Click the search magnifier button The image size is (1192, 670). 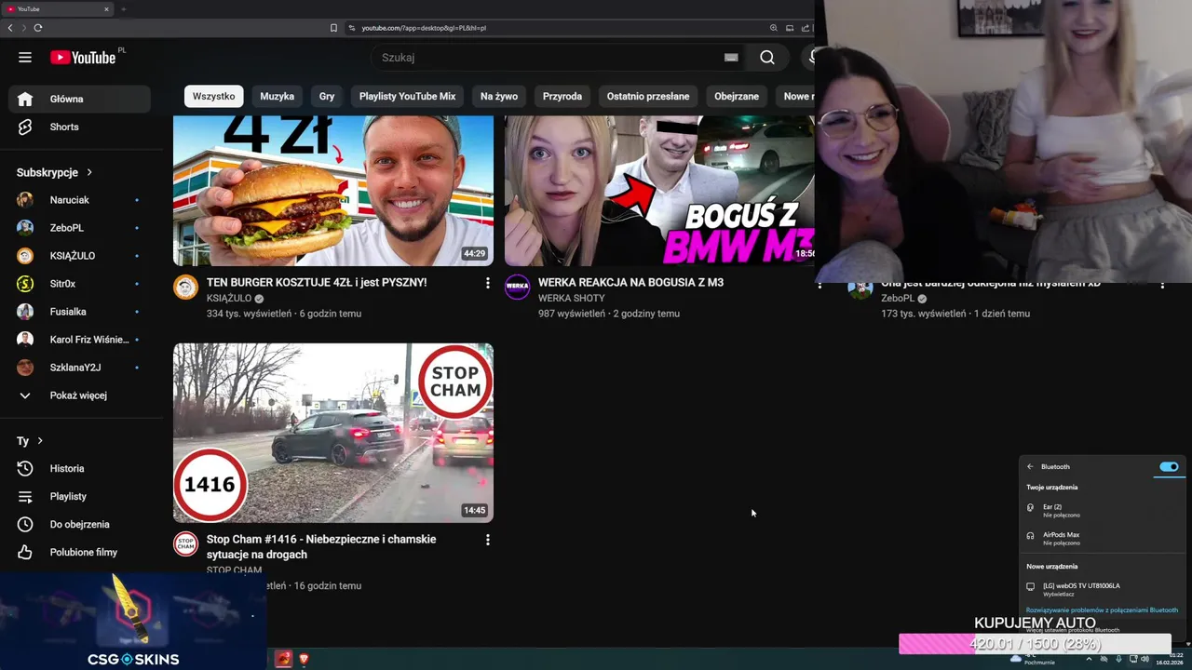coord(766,58)
